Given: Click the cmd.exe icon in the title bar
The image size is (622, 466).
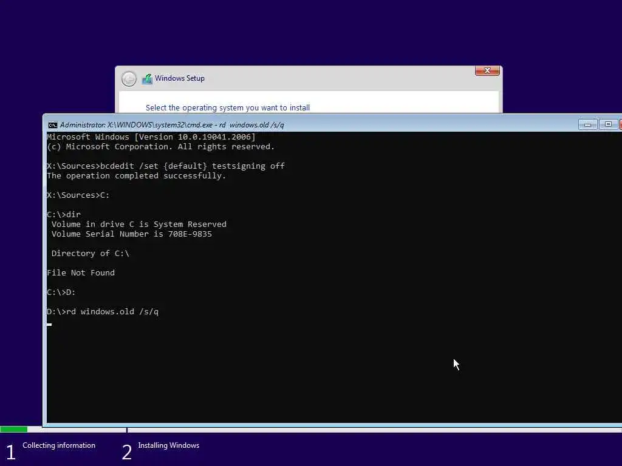Looking at the screenshot, I should (x=52, y=125).
